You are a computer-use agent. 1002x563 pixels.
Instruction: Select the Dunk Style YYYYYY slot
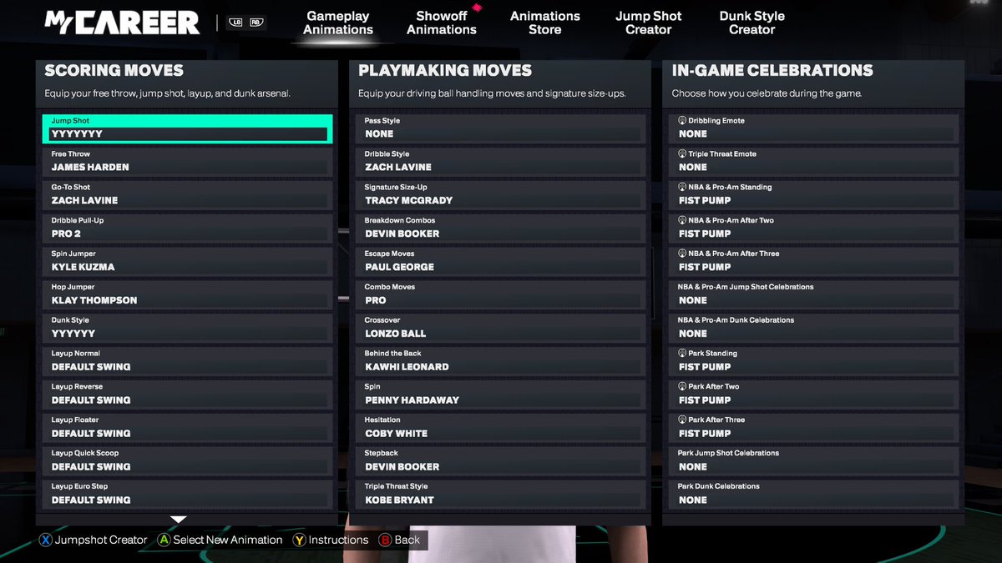[187, 329]
